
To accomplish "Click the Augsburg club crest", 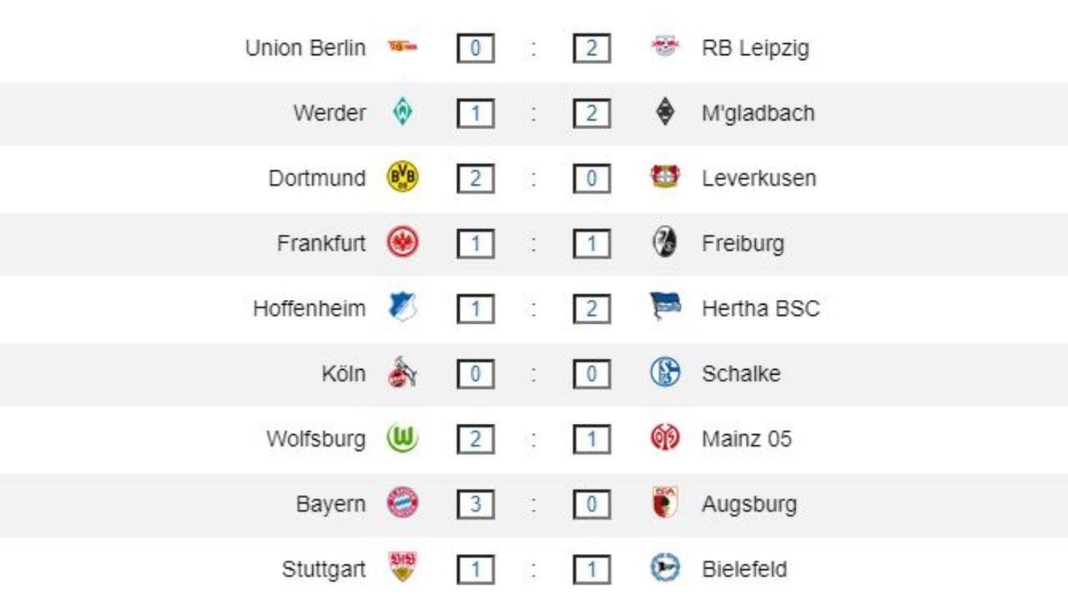I will coord(665,504).
